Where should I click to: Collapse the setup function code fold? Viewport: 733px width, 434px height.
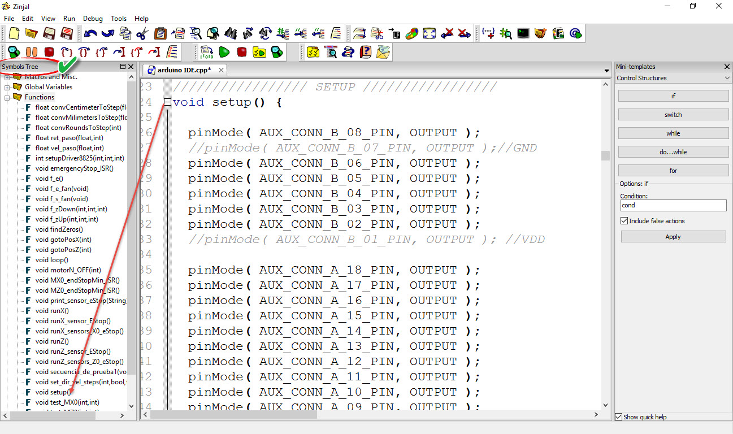click(167, 102)
